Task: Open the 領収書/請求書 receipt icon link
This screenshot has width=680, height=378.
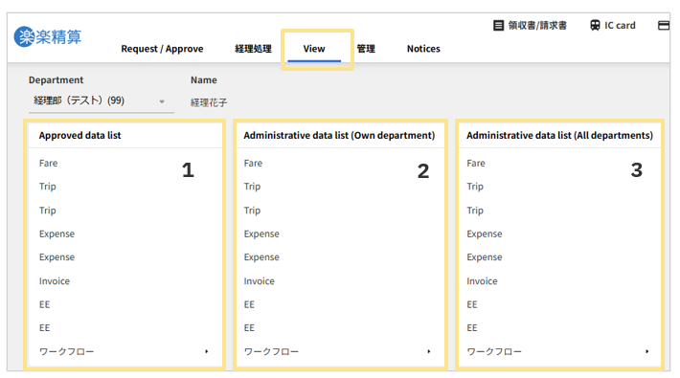Action: pyautogui.click(x=530, y=26)
